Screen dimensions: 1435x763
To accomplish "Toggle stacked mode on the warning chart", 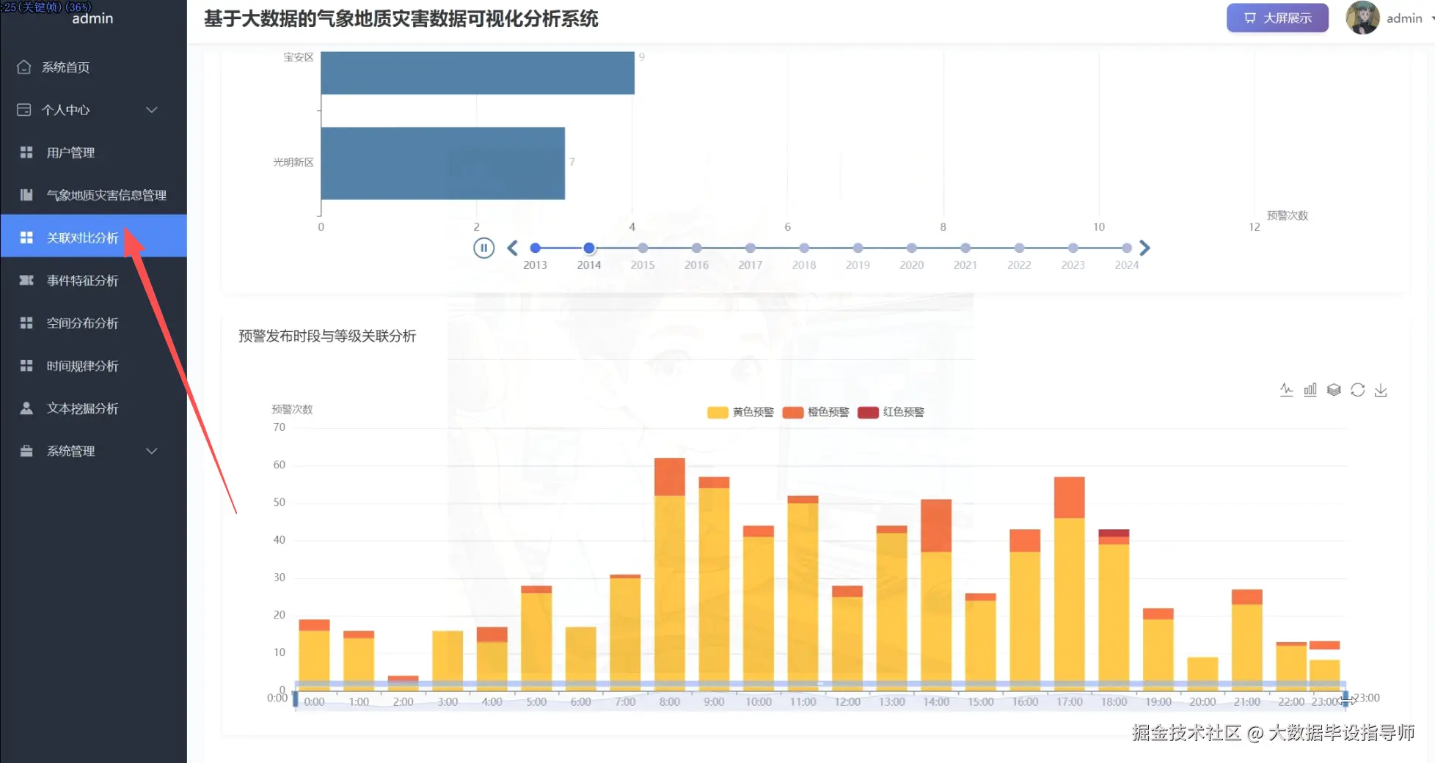I will tap(1334, 389).
